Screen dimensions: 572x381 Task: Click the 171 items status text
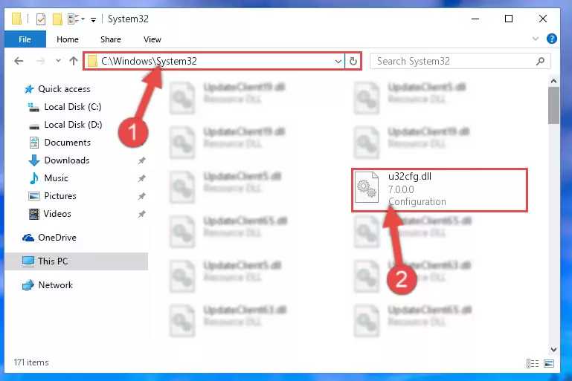coord(31,362)
